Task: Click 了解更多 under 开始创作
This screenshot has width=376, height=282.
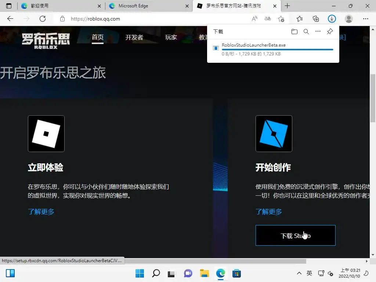Action: coord(269,212)
